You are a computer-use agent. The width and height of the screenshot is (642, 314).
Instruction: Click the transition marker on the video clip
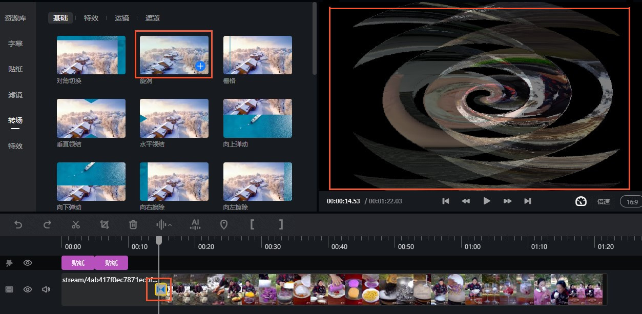(162, 290)
